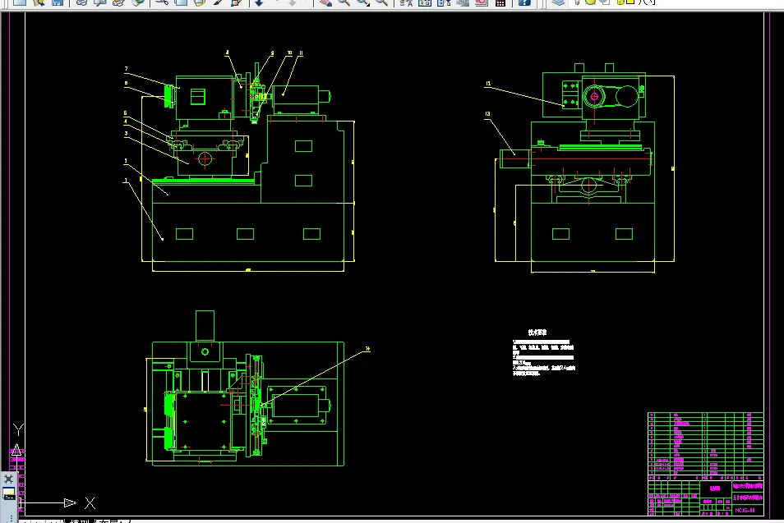Screen dimensions: 784x523
Task: Open the Block Editor icon
Action: (x=237, y=2)
